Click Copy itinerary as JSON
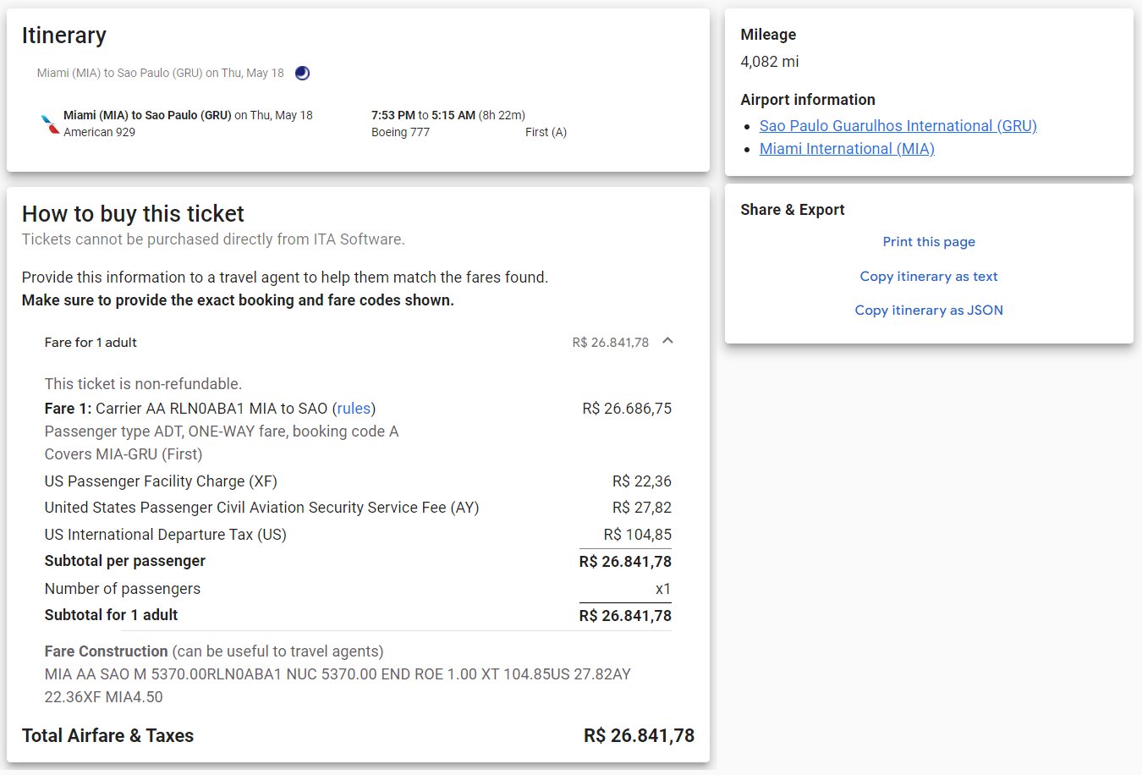Image resolution: width=1142 pixels, height=775 pixels. 929,311
